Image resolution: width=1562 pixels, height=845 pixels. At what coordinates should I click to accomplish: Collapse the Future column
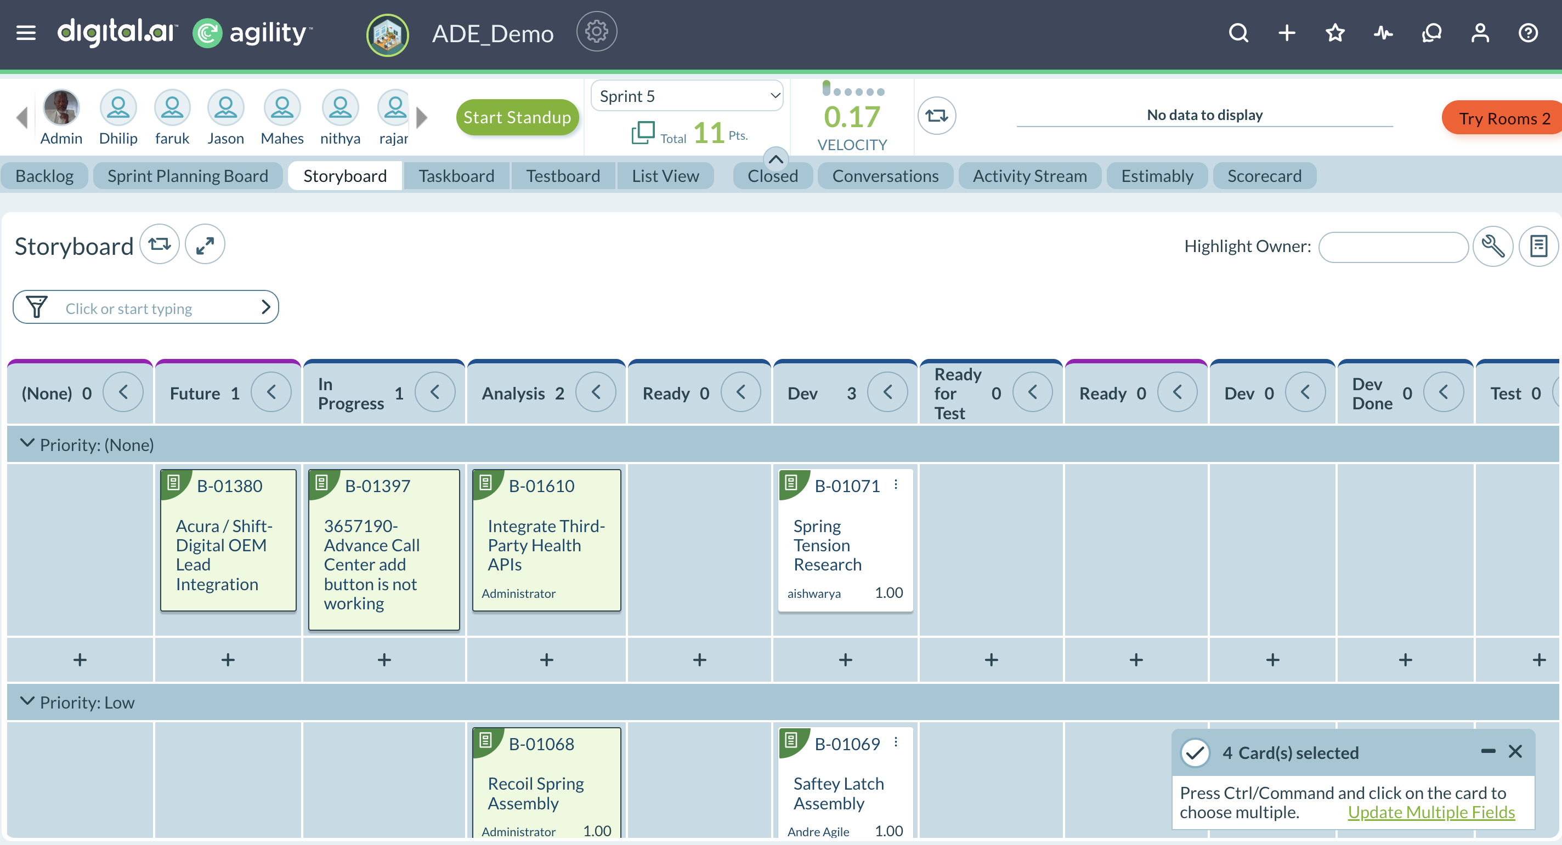271,392
